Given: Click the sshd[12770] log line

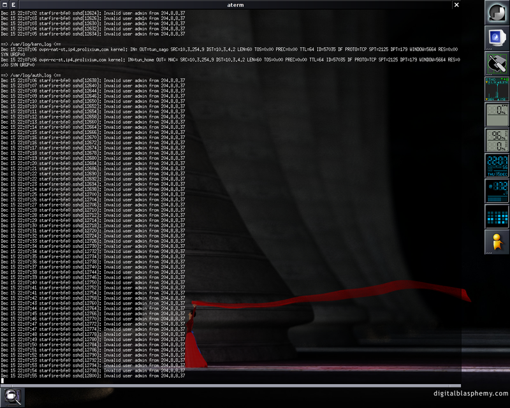Looking at the screenshot, I should coord(93,319).
